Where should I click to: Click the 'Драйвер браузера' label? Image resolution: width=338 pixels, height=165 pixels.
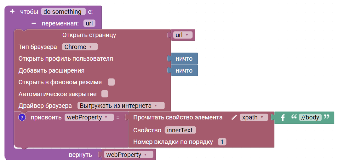click(45, 106)
